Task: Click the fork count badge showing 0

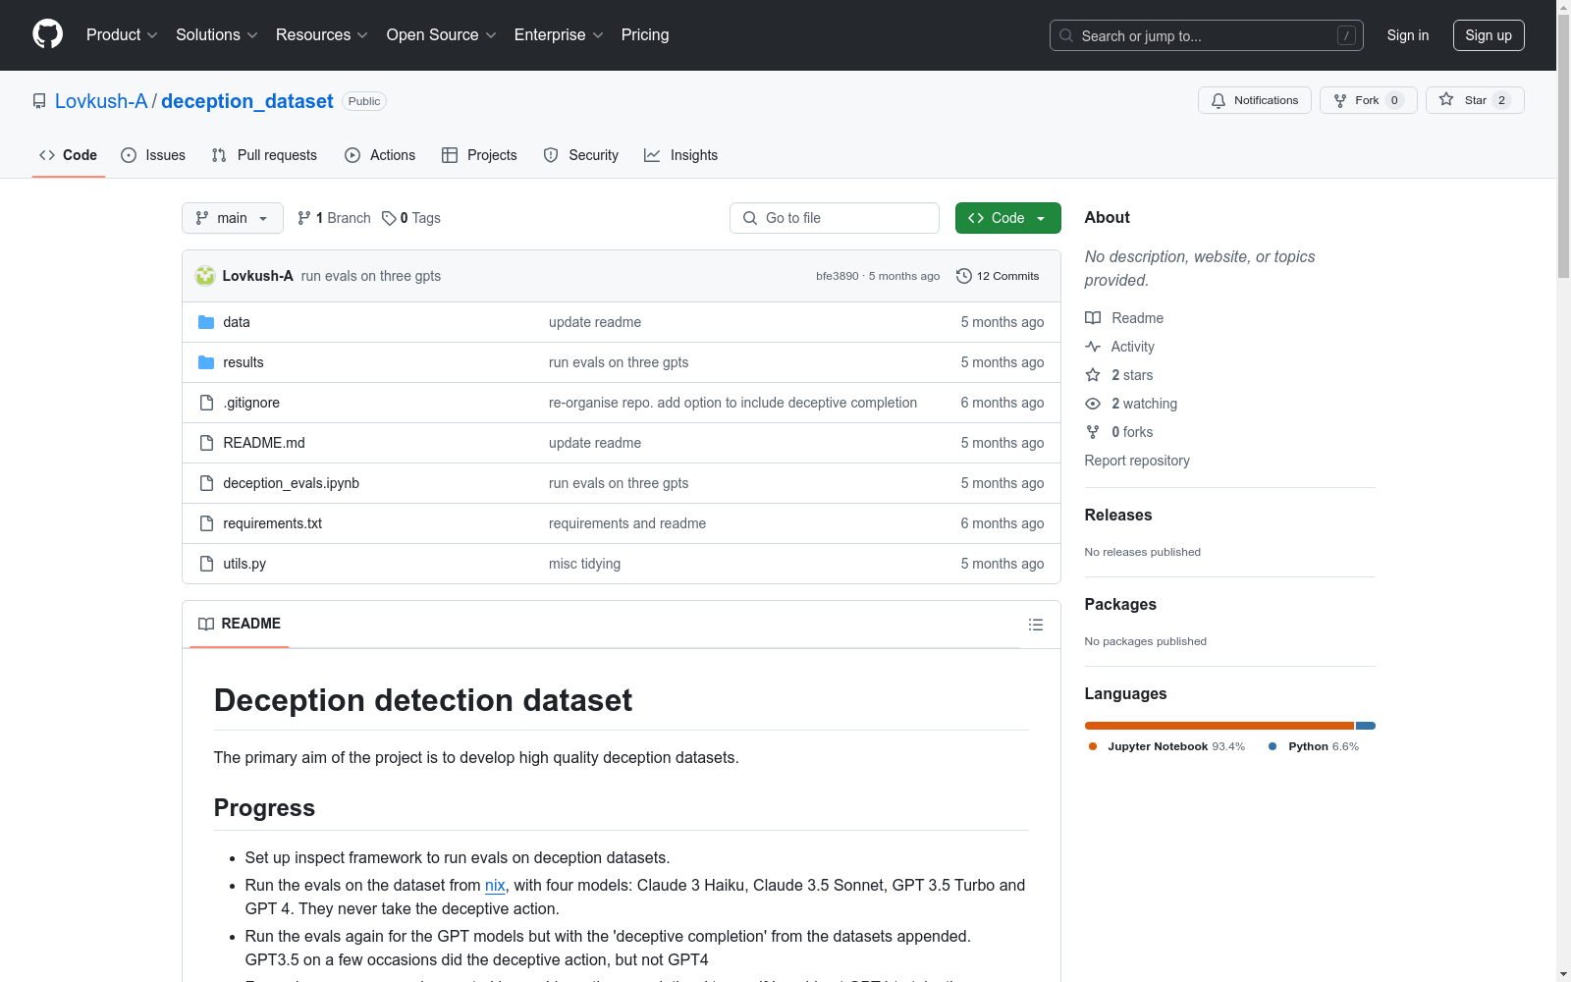Action: (x=1394, y=100)
